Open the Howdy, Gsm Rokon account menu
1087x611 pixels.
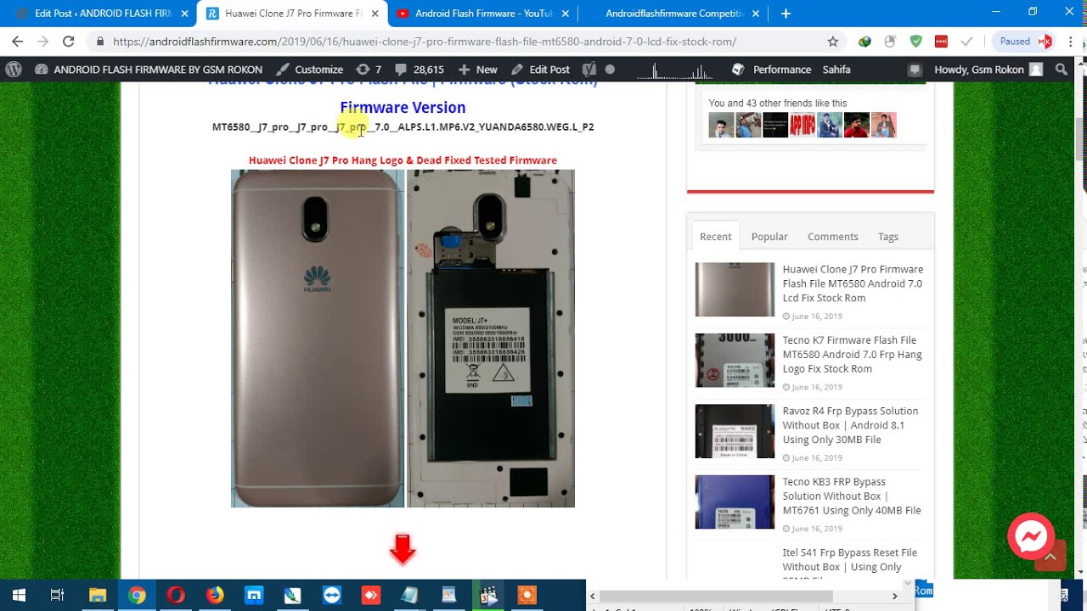[988, 70]
